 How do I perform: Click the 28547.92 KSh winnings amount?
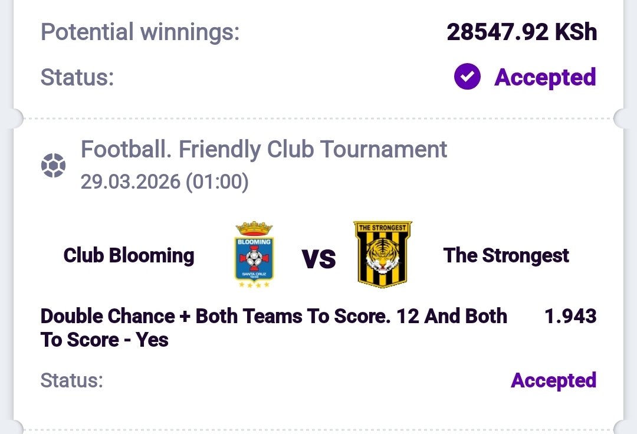click(522, 32)
